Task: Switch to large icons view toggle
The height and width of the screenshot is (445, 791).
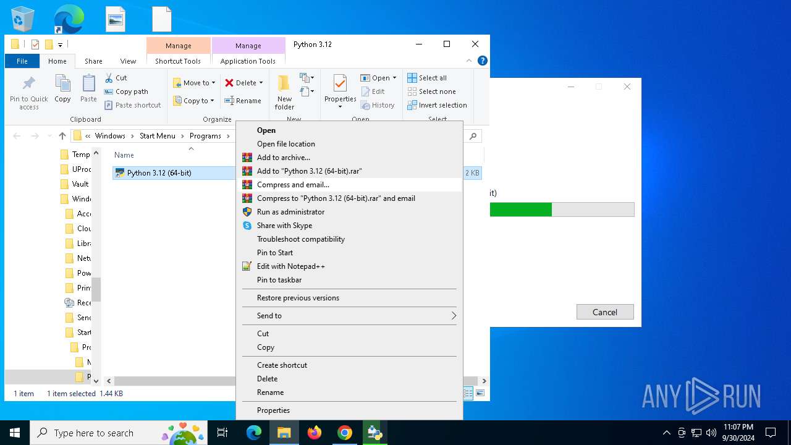Action: [x=480, y=393]
